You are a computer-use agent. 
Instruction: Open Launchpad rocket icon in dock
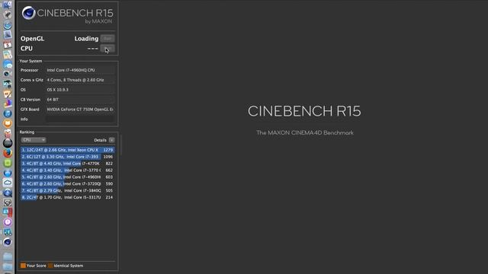pyautogui.click(x=8, y=14)
